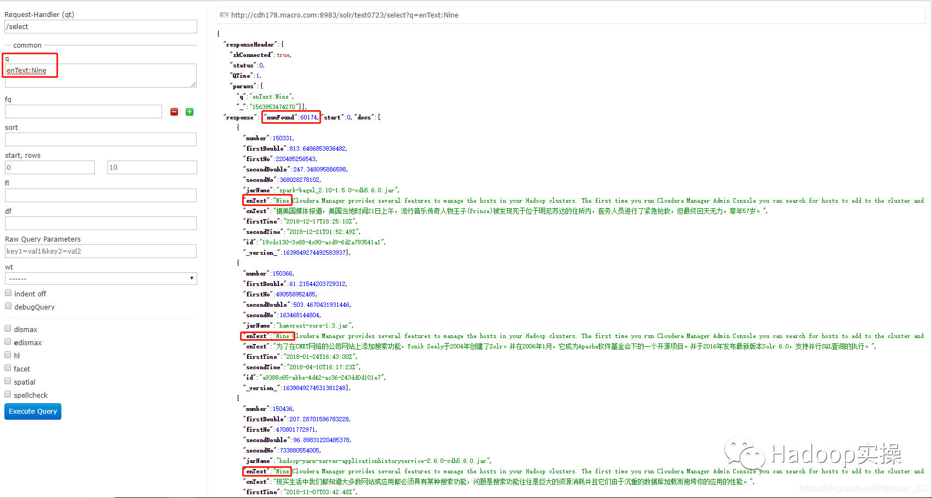
Task: Open the wt response format dropdown
Action: coord(101,278)
